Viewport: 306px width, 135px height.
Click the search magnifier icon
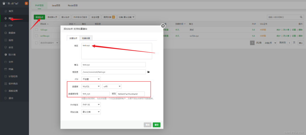tap(301, 17)
